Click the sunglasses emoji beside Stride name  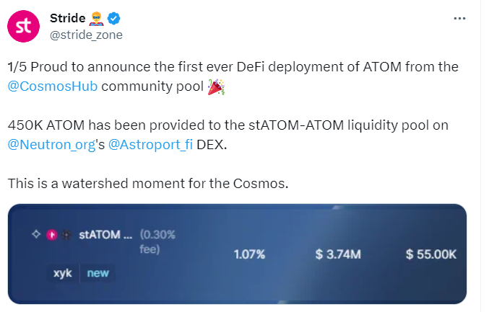(x=98, y=18)
